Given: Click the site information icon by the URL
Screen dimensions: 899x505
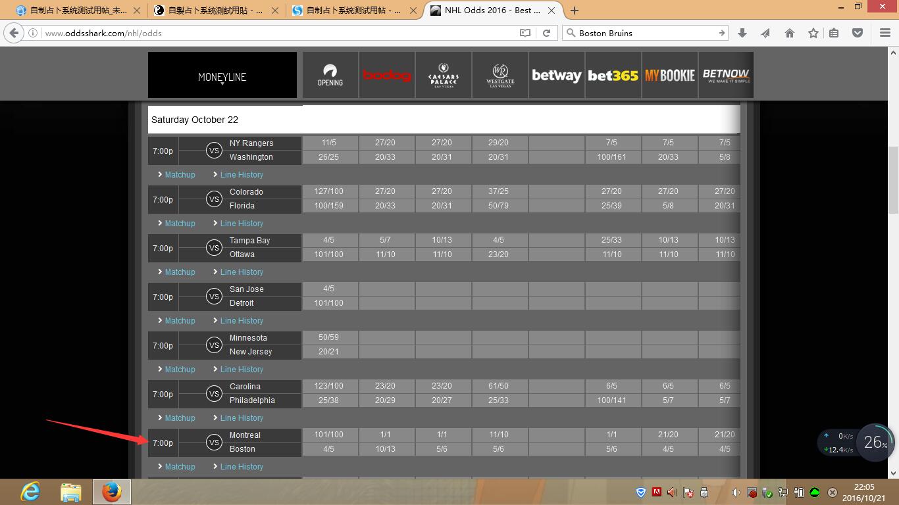Looking at the screenshot, I should (x=34, y=33).
